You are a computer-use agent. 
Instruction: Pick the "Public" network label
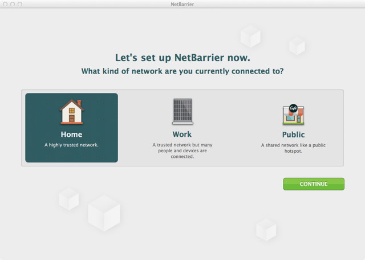[293, 135]
